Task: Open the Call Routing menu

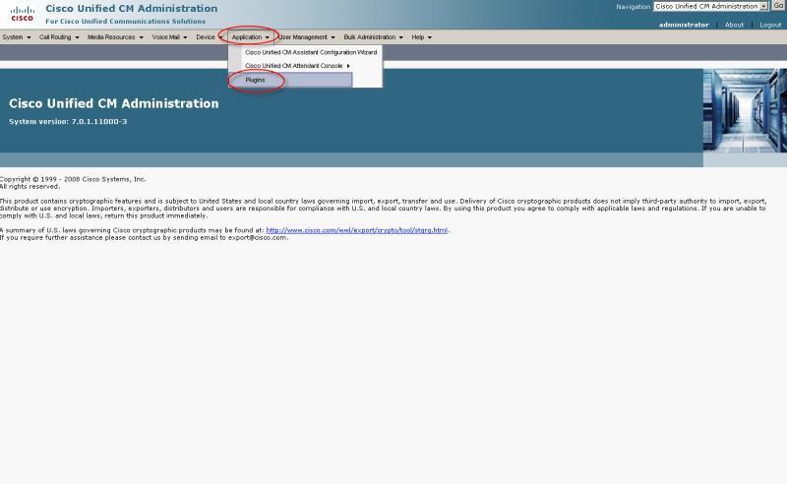Action: 59,37
